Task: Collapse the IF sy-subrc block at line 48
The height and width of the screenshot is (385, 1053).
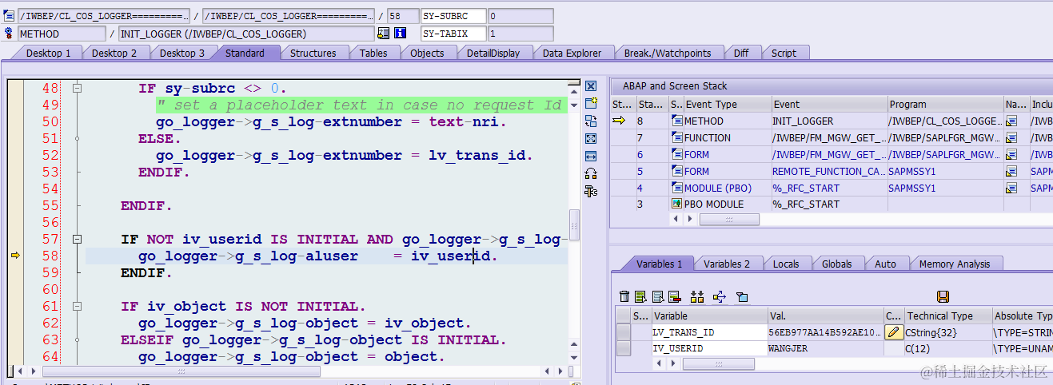Action: tap(78, 89)
